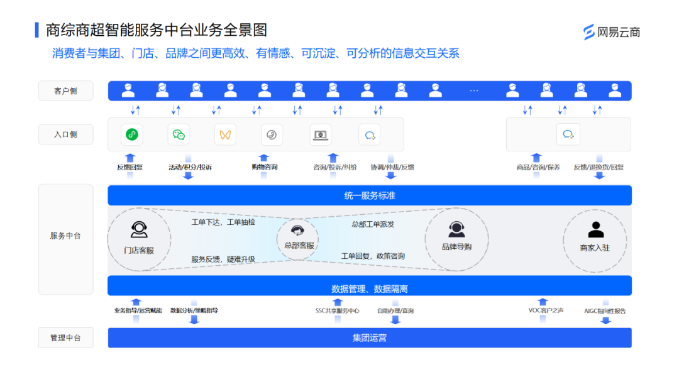Screen dimensions: 679x382
Task: Select the telephone handset entry icon
Action: point(272,134)
